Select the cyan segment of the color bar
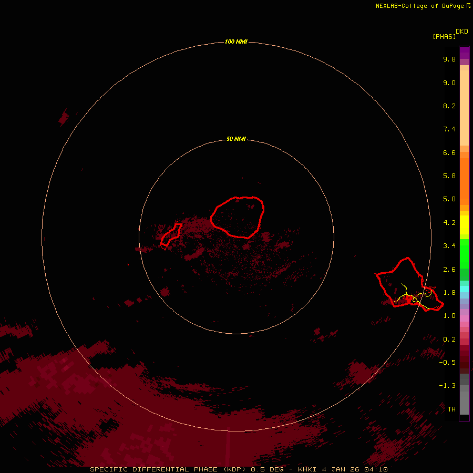This screenshot has height=473, width=473. (x=464, y=289)
